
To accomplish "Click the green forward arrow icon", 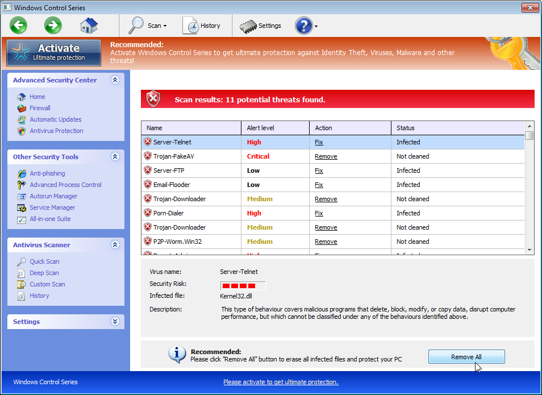I will coord(53,25).
